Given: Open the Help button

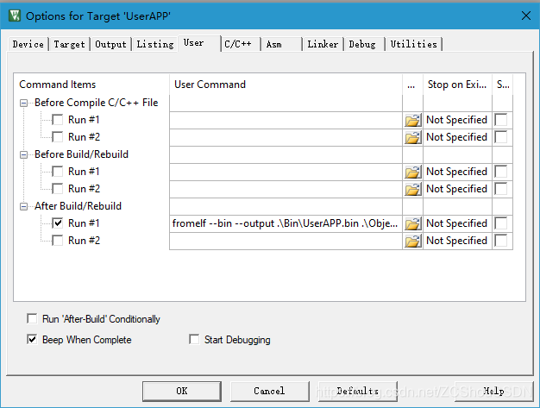Looking at the screenshot, I should pos(493,391).
